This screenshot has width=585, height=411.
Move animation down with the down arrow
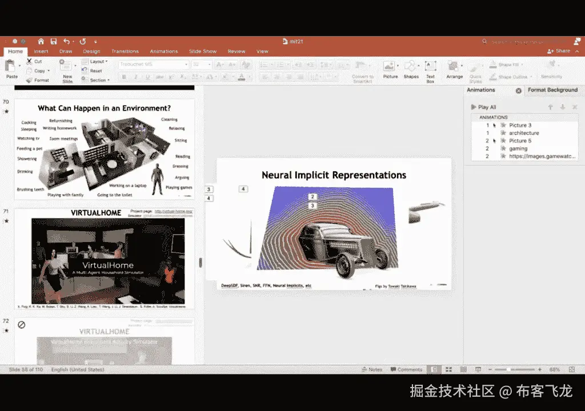coord(563,107)
